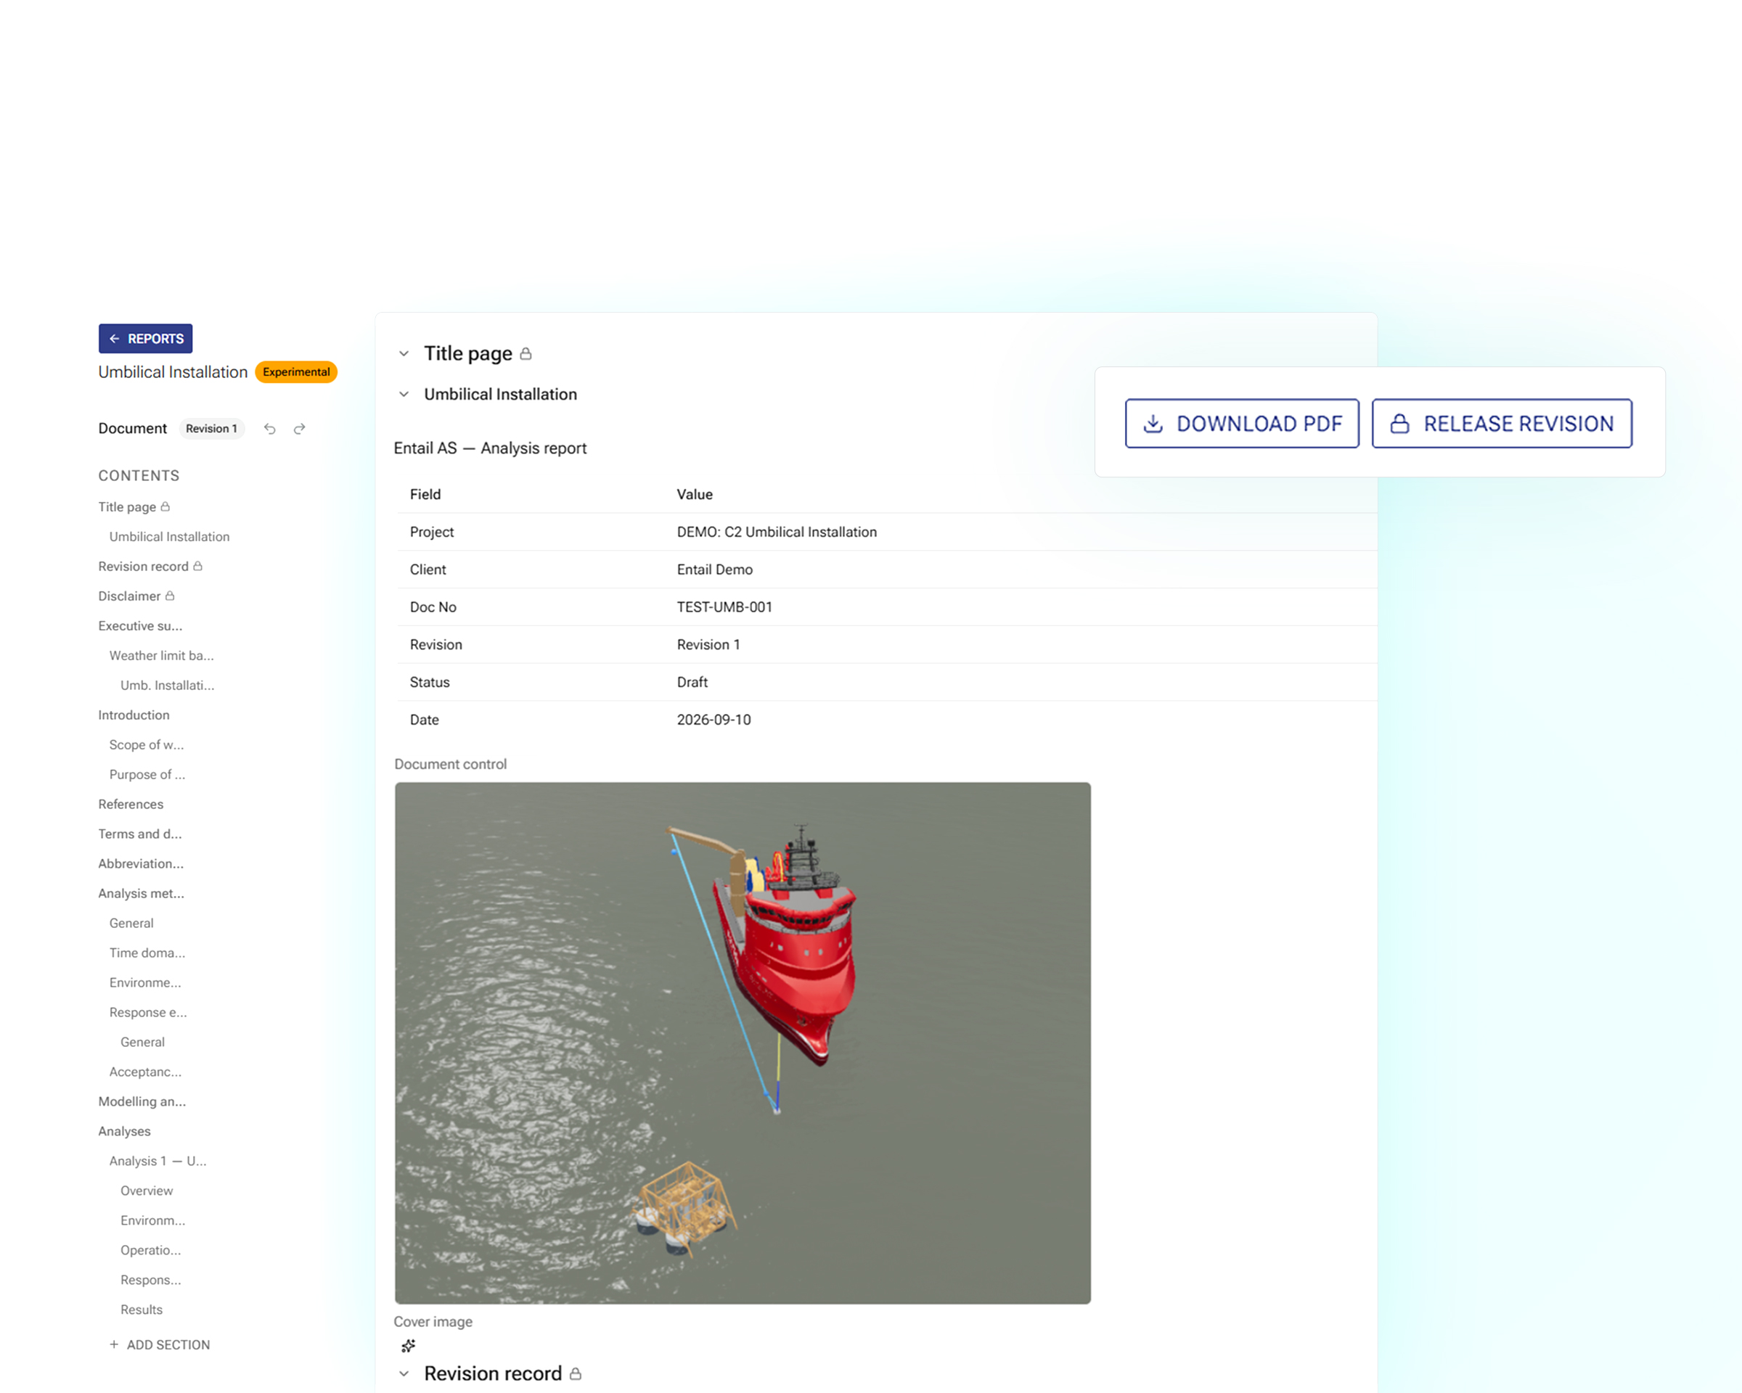
Task: Go to Modelling an... in contents
Action: pyautogui.click(x=142, y=1101)
